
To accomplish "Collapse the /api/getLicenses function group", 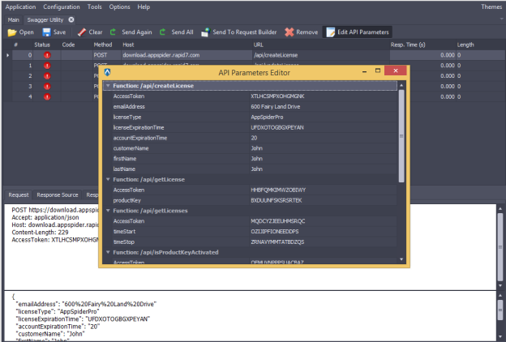I will point(109,210).
